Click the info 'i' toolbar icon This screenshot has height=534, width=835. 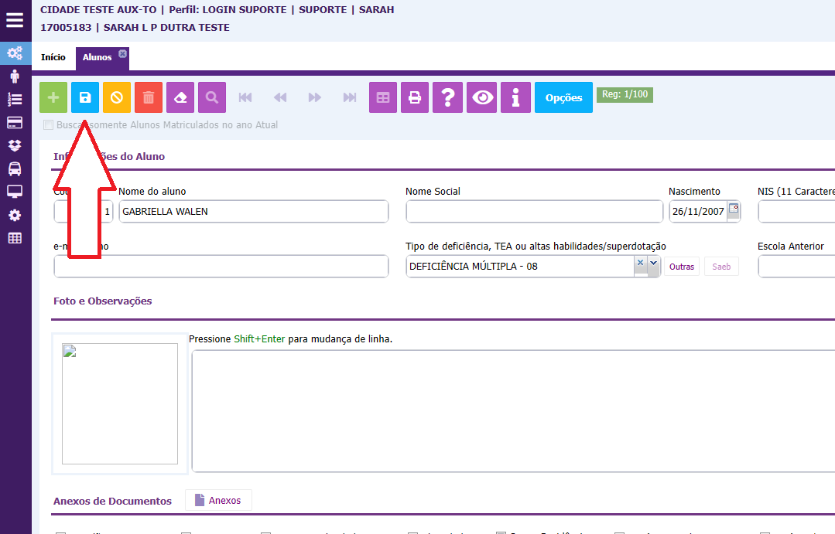point(515,97)
